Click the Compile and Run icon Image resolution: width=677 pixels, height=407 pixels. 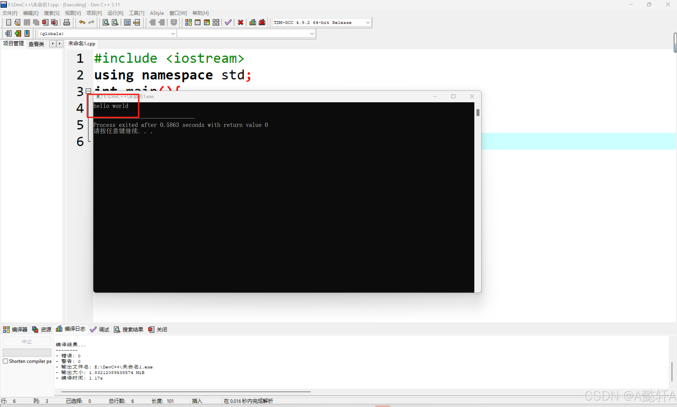(207, 22)
